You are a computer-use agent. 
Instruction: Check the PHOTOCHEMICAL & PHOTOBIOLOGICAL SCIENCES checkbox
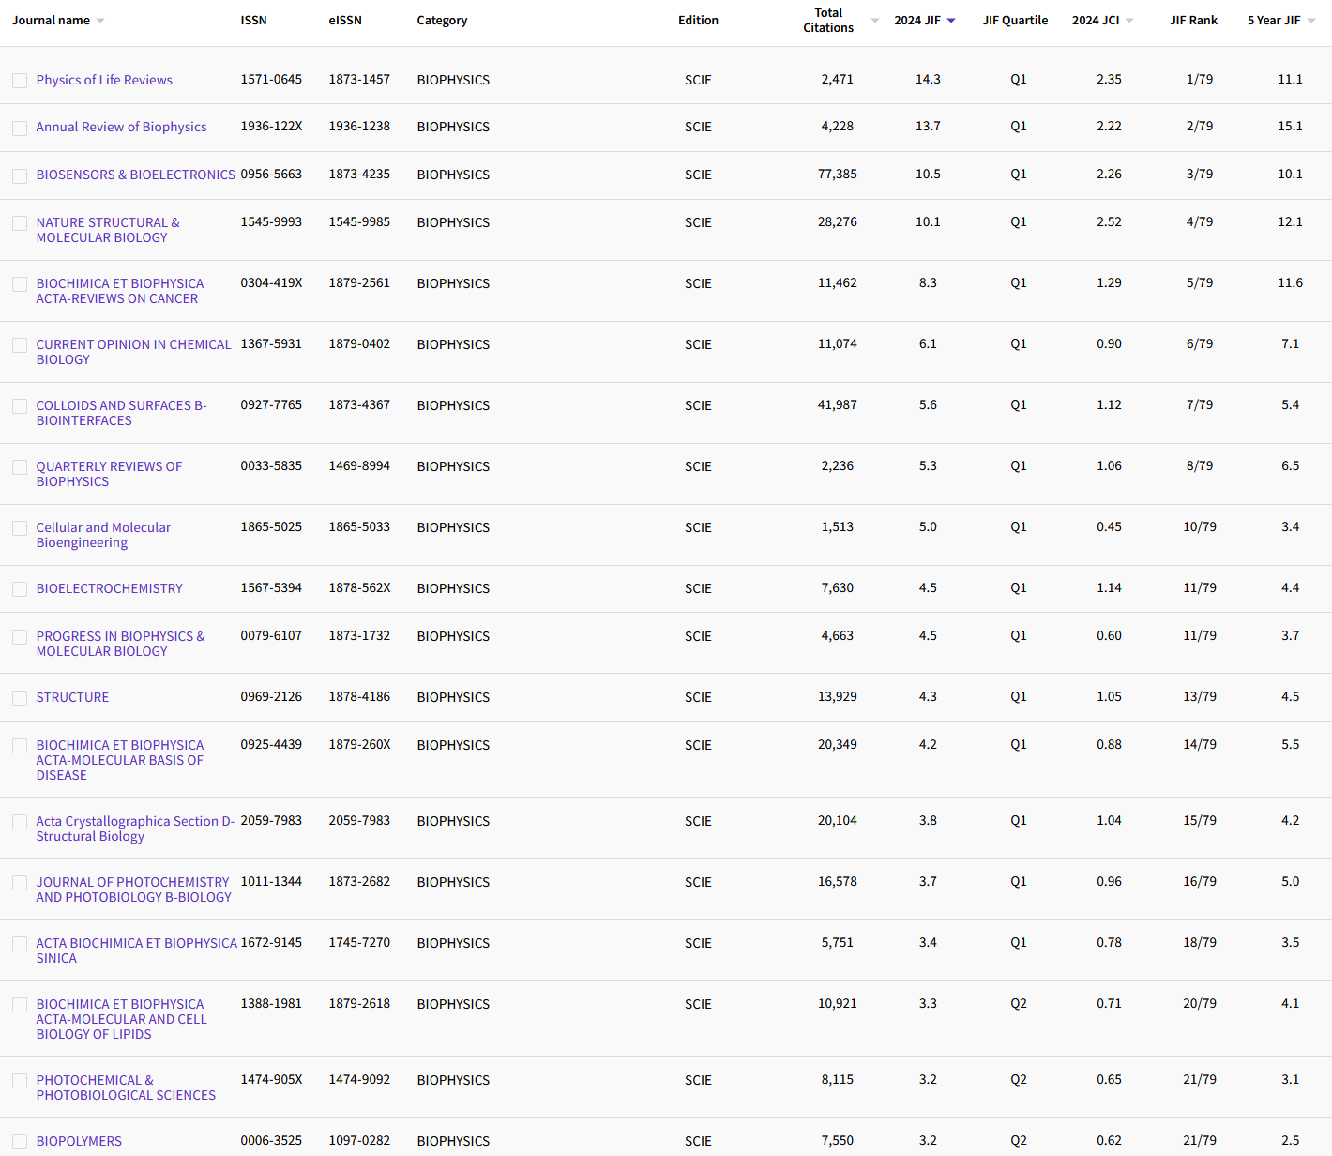[20, 1081]
